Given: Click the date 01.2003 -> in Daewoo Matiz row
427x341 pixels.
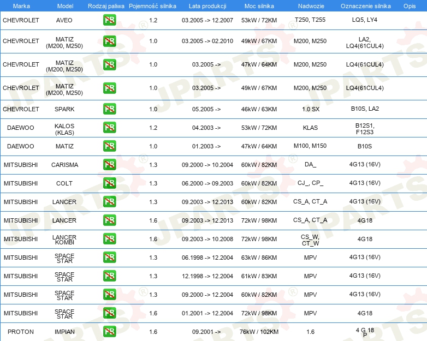Looking at the screenshot, I should 206,146.
